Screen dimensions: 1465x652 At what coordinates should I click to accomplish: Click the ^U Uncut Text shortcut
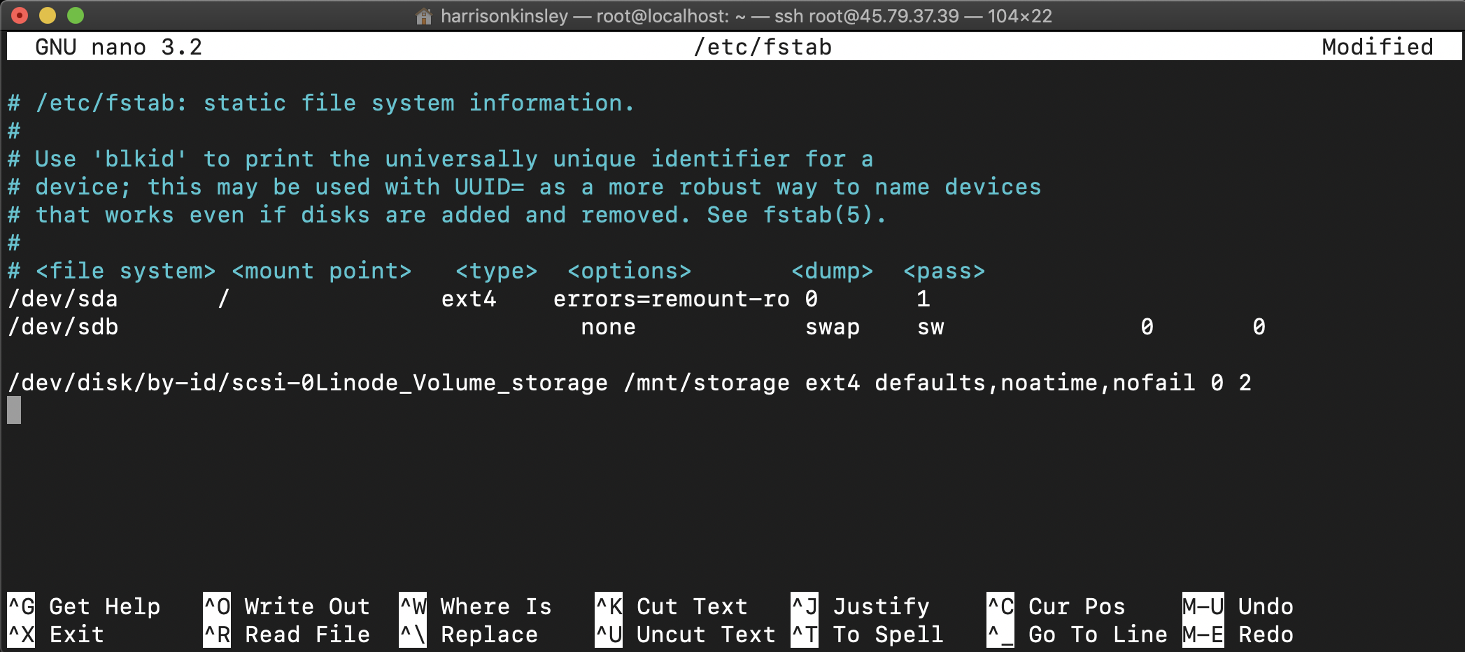tap(685, 634)
